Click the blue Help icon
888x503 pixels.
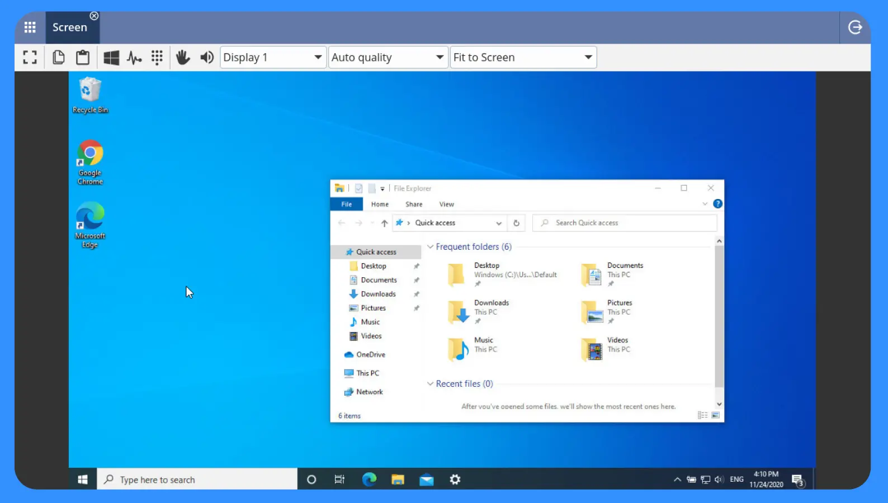pos(718,204)
